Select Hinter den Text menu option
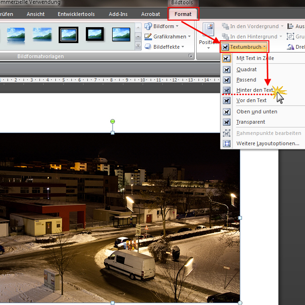Image resolution: width=305 pixels, height=305 pixels. 254,90
